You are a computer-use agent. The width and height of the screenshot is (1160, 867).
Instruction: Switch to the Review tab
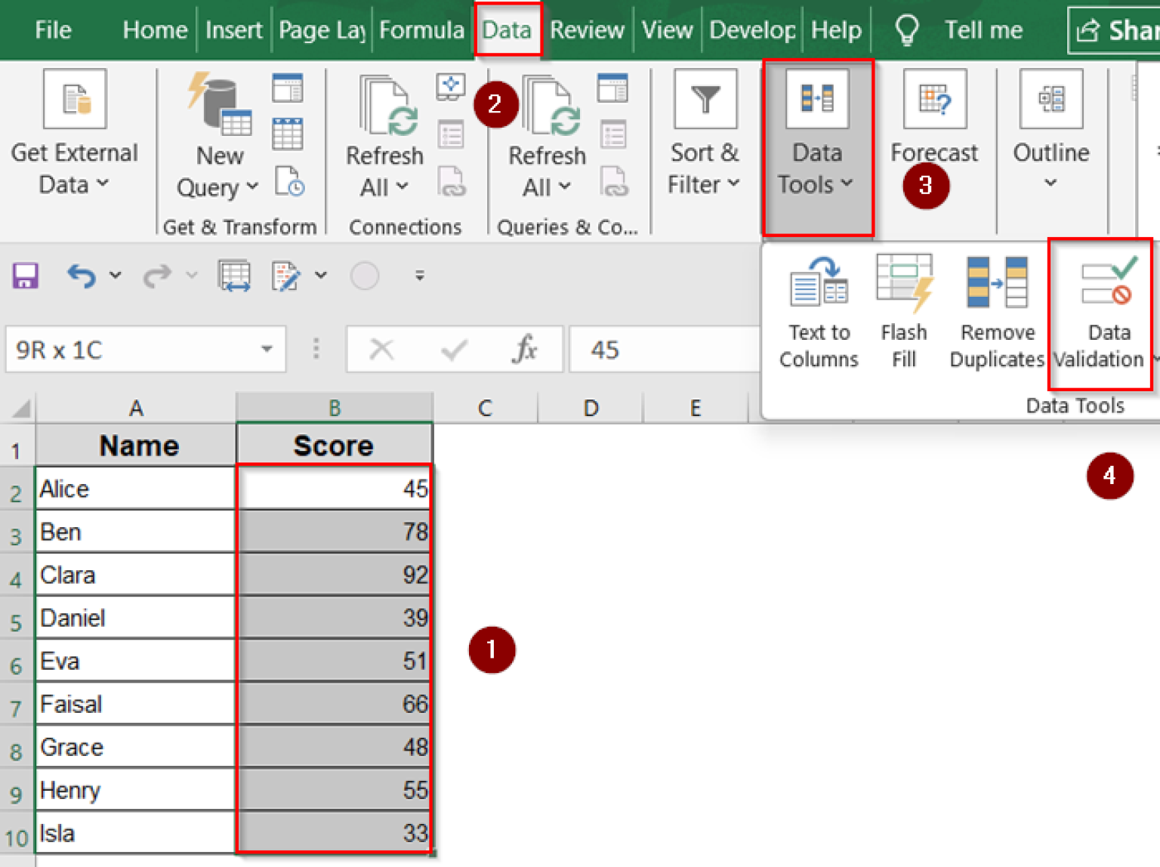coord(587,30)
